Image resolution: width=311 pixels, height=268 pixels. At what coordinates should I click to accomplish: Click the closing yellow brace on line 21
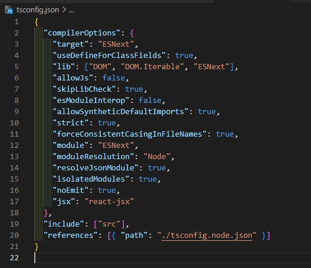coord(37,247)
